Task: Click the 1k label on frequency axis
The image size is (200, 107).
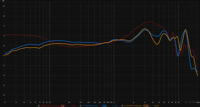Action: [114, 102]
